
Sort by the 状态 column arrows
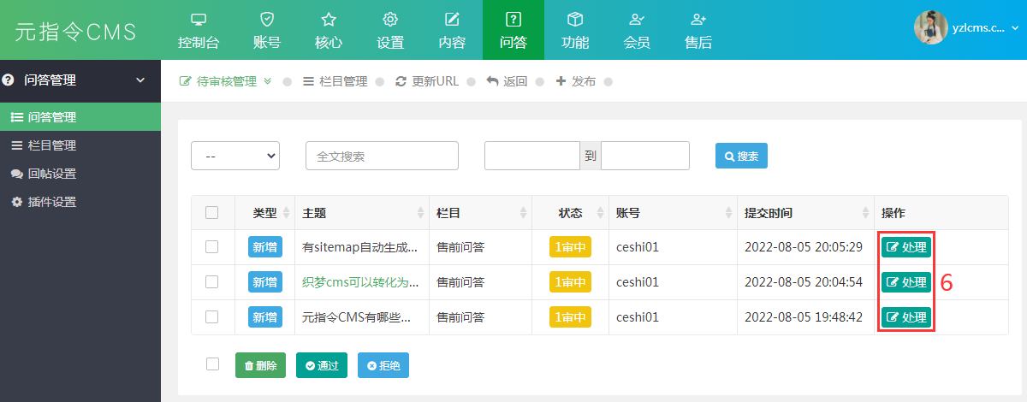[599, 212]
